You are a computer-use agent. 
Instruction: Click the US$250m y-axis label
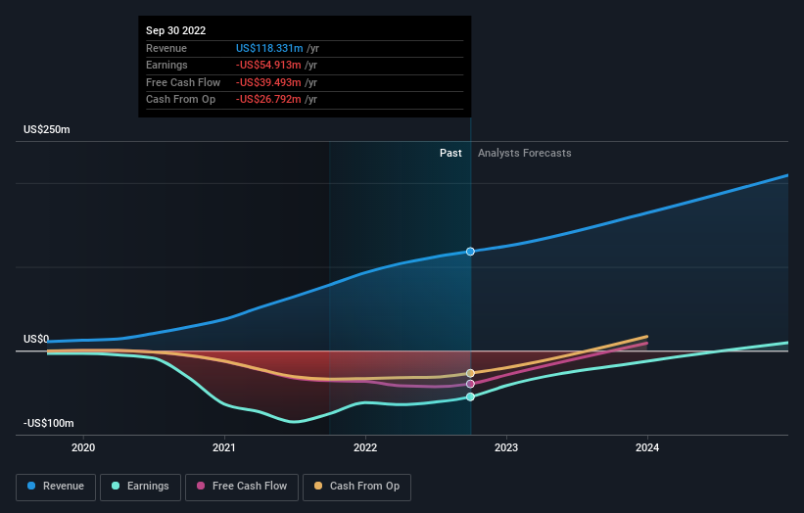pos(47,129)
